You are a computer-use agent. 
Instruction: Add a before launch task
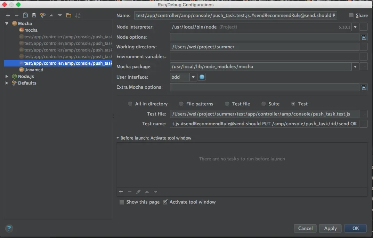click(x=121, y=192)
